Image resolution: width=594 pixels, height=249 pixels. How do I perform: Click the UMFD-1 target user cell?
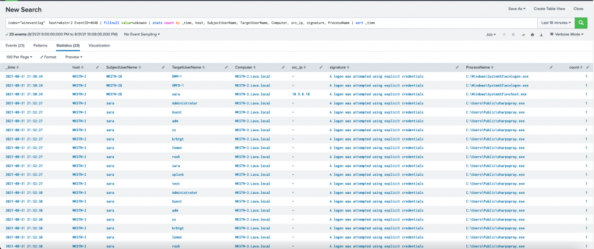click(x=178, y=85)
